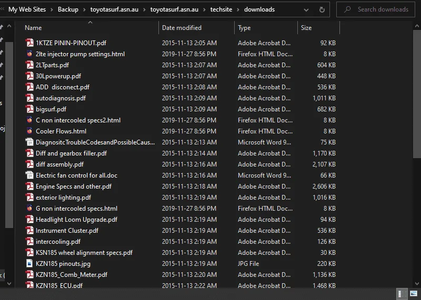This screenshot has width=421, height=300.
Task: Click the PDF icon next to 2LTparts.pdf
Action: (29, 65)
